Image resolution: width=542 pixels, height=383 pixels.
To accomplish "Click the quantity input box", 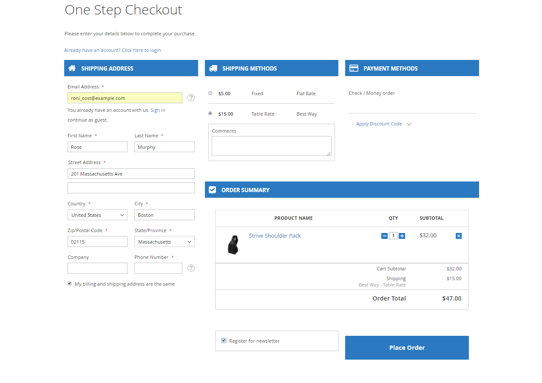I will (x=393, y=236).
